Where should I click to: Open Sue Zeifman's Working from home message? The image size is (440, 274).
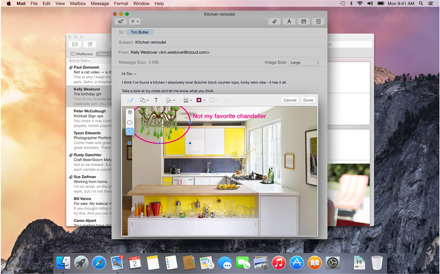89,184
